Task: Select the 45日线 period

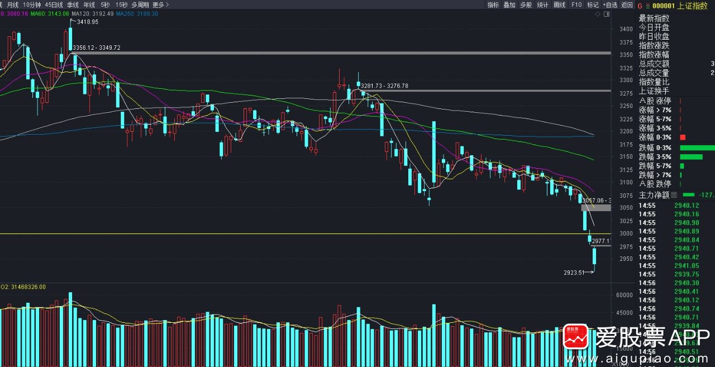Action: tap(54, 4)
